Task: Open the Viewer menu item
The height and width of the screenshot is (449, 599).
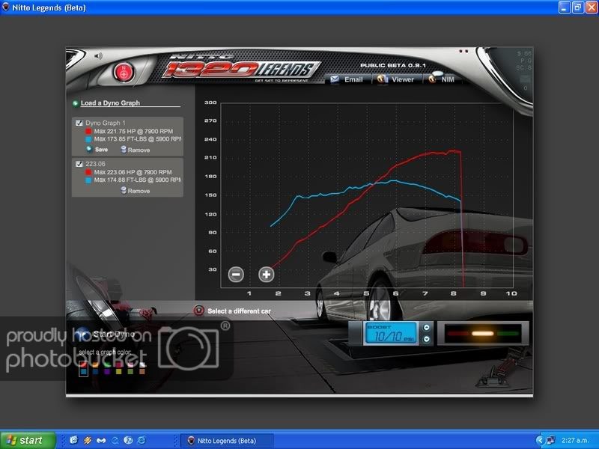Action: coord(403,79)
